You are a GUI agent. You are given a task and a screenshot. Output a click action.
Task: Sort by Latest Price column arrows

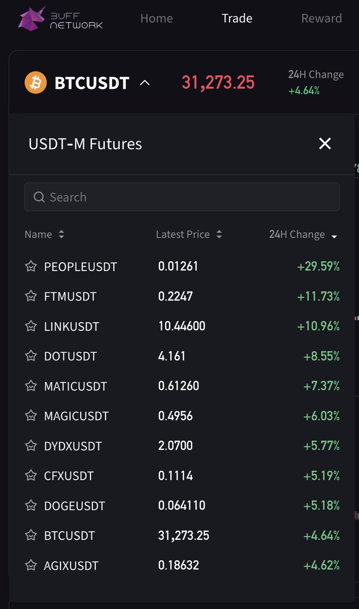[219, 234]
